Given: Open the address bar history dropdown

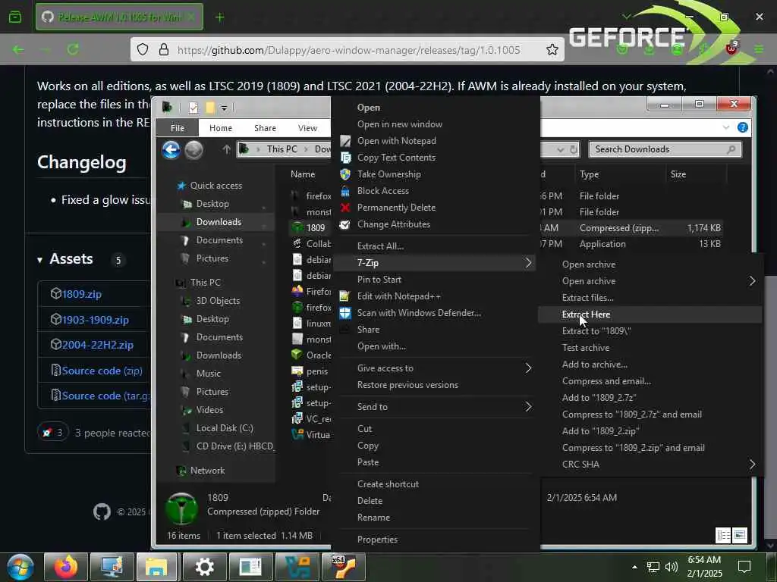Looking at the screenshot, I should pos(560,149).
